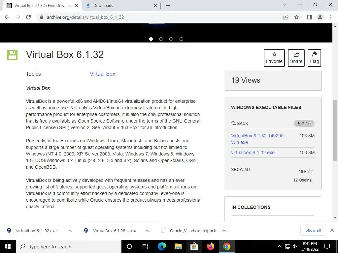Click SHOW ALL files link
Viewport: 338px width, 253px height.
(x=241, y=170)
